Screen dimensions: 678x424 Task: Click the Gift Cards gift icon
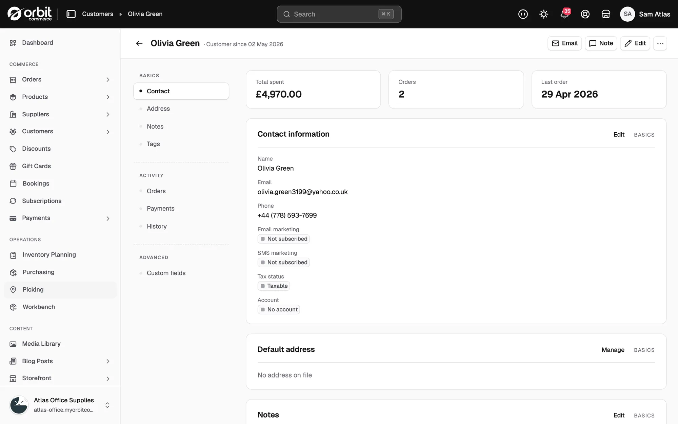click(13, 166)
